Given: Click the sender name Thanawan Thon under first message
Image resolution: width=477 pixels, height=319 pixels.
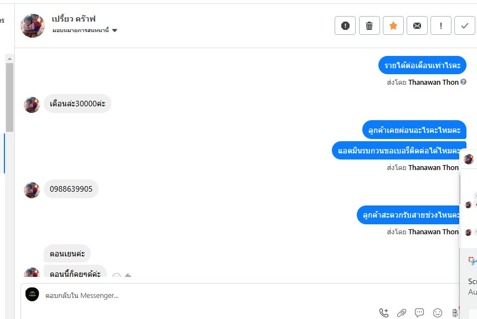Looking at the screenshot, I should click(433, 82).
